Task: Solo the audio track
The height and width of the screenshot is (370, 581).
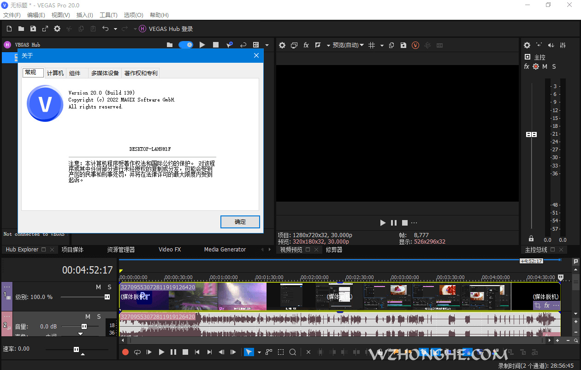Action: pos(99,316)
